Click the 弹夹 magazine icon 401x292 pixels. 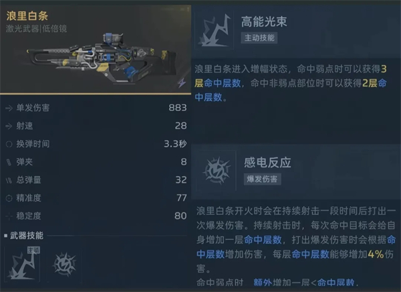(x=9, y=162)
